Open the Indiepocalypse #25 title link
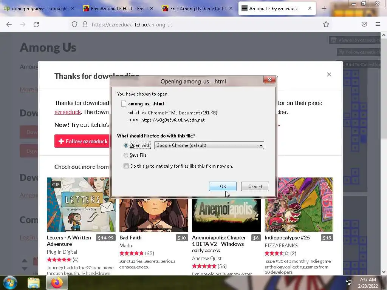Image resolution: width=387 pixels, height=290 pixels. (x=287, y=238)
